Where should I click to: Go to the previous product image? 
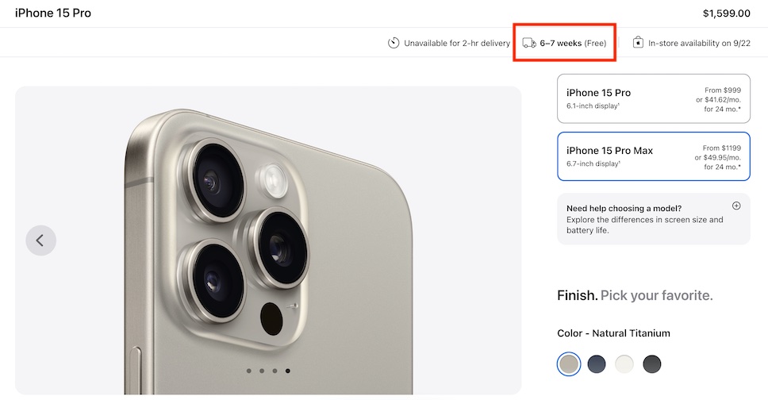coord(40,240)
